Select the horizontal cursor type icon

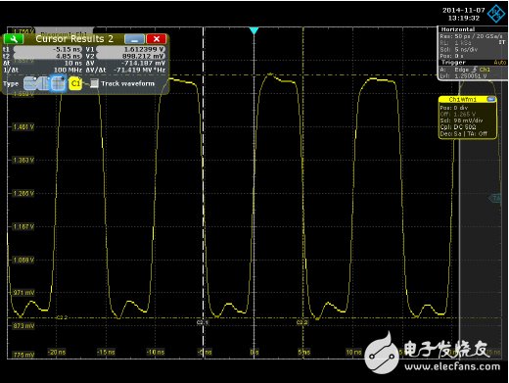click(x=29, y=83)
